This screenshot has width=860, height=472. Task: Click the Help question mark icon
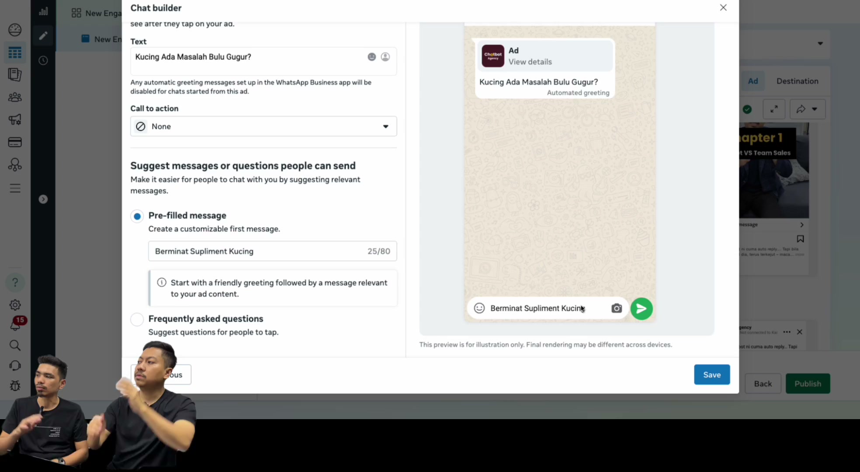tap(15, 283)
